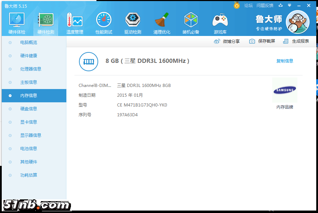
Task: Open 显卡信息 in the sidebar
Action: point(29,122)
